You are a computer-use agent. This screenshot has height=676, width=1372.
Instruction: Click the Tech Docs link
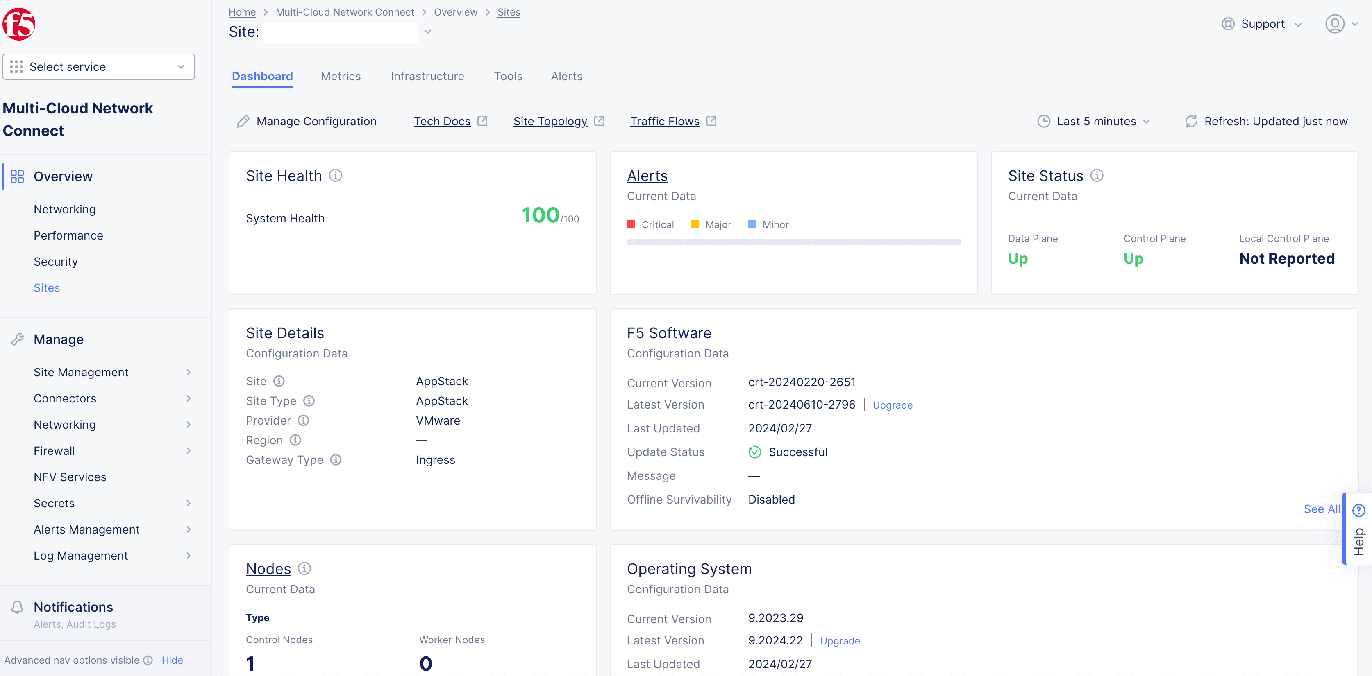coord(442,121)
